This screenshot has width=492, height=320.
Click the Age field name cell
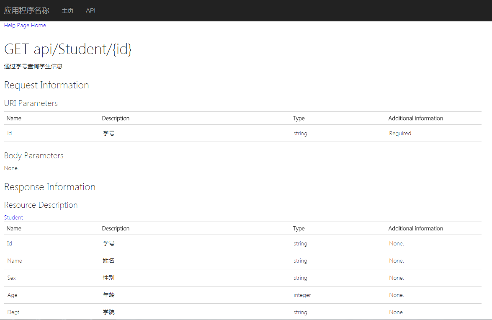[x=13, y=295]
